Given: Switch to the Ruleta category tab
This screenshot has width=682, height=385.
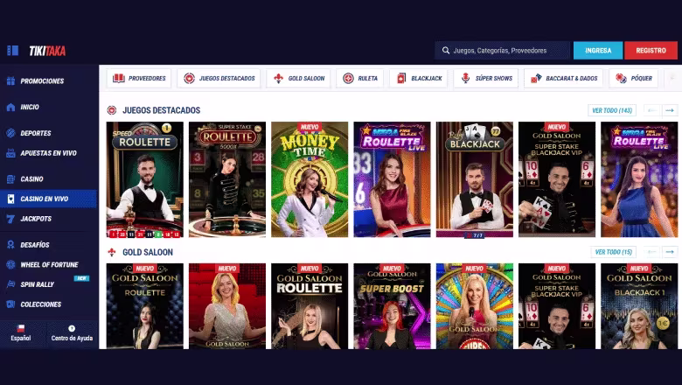Looking at the screenshot, I should pos(359,78).
